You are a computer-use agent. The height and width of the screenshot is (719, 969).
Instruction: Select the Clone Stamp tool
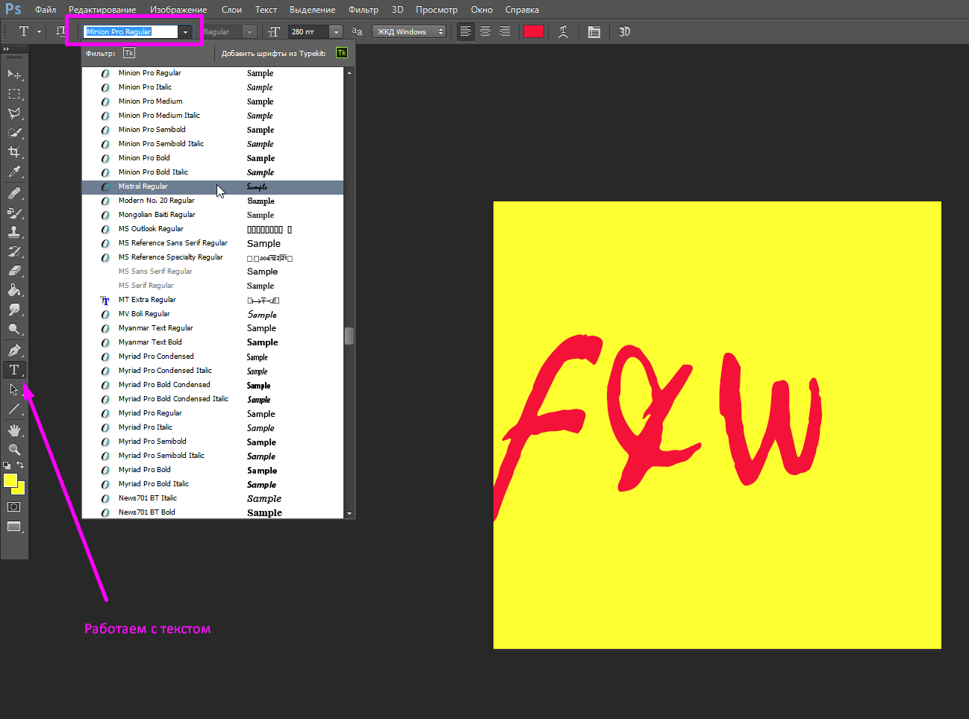pos(14,232)
